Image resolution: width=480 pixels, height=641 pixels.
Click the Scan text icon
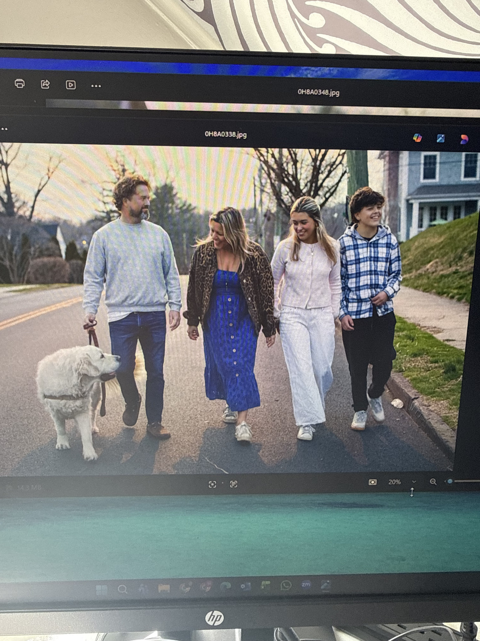pos(234,484)
